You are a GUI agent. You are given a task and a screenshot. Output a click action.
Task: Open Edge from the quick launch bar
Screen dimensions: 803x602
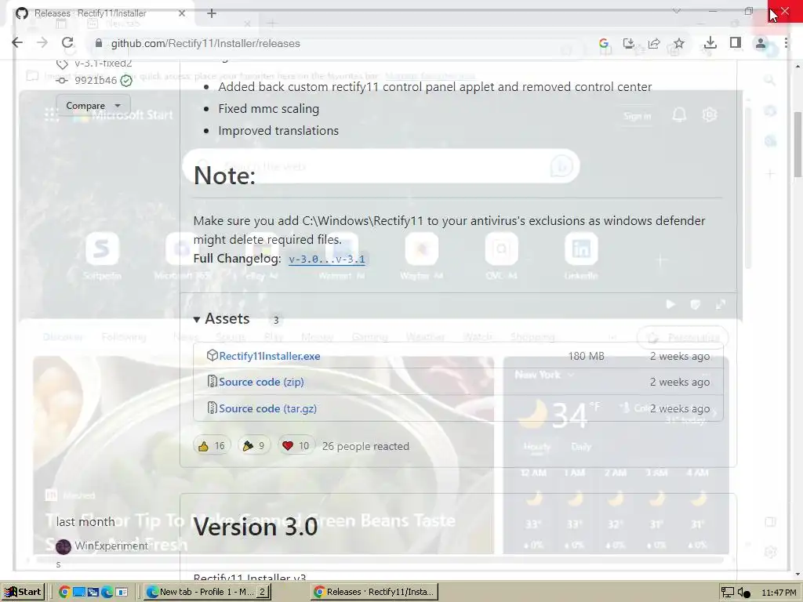coord(107,593)
